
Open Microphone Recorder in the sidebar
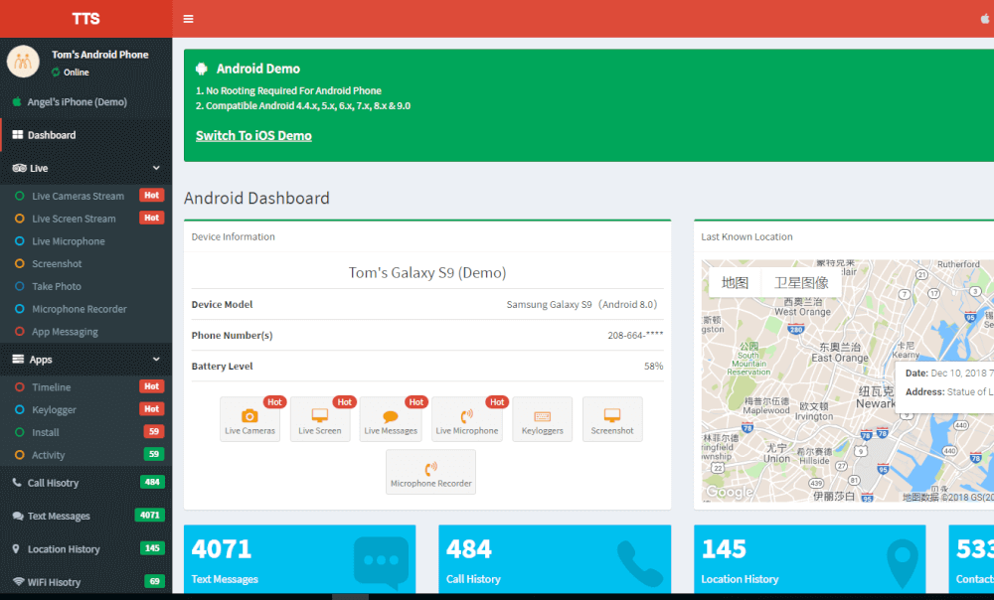pyautogui.click(x=86, y=309)
